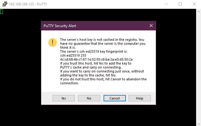This screenshot has width=201, height=126.
Task: Click the "host key is not cached" message
Action: pyautogui.click(x=102, y=40)
